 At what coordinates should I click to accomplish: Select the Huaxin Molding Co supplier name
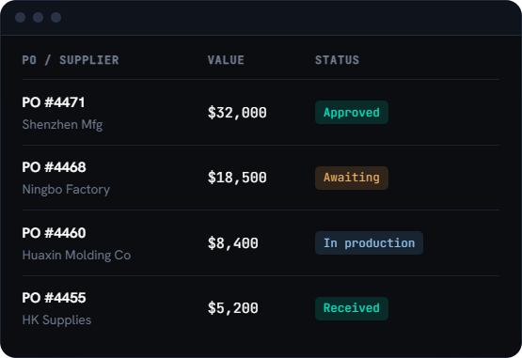click(76, 256)
